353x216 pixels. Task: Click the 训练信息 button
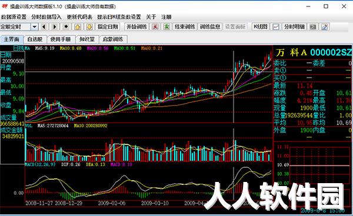coord(210,27)
